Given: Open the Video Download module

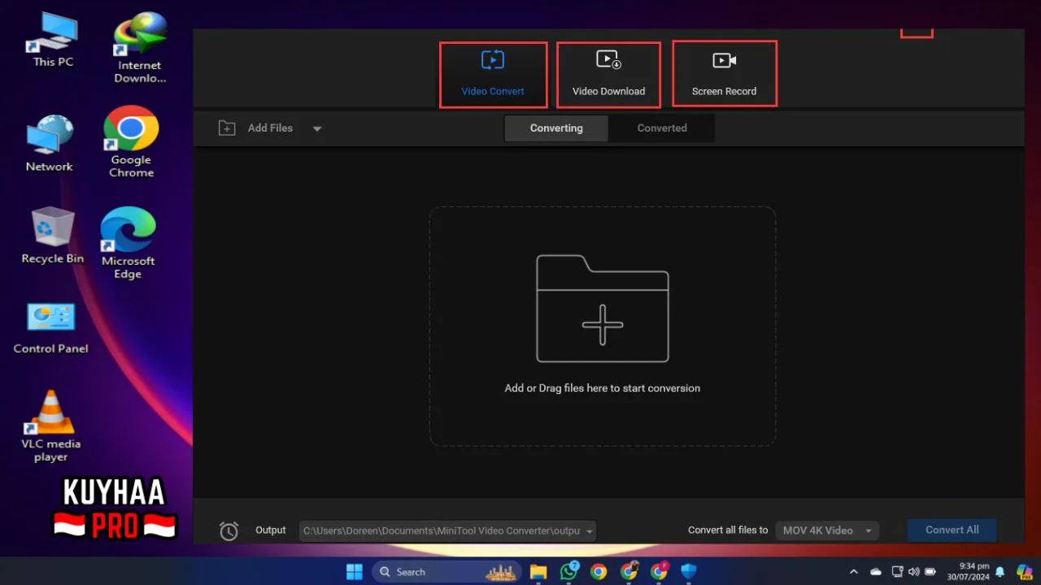Looking at the screenshot, I should (x=608, y=75).
